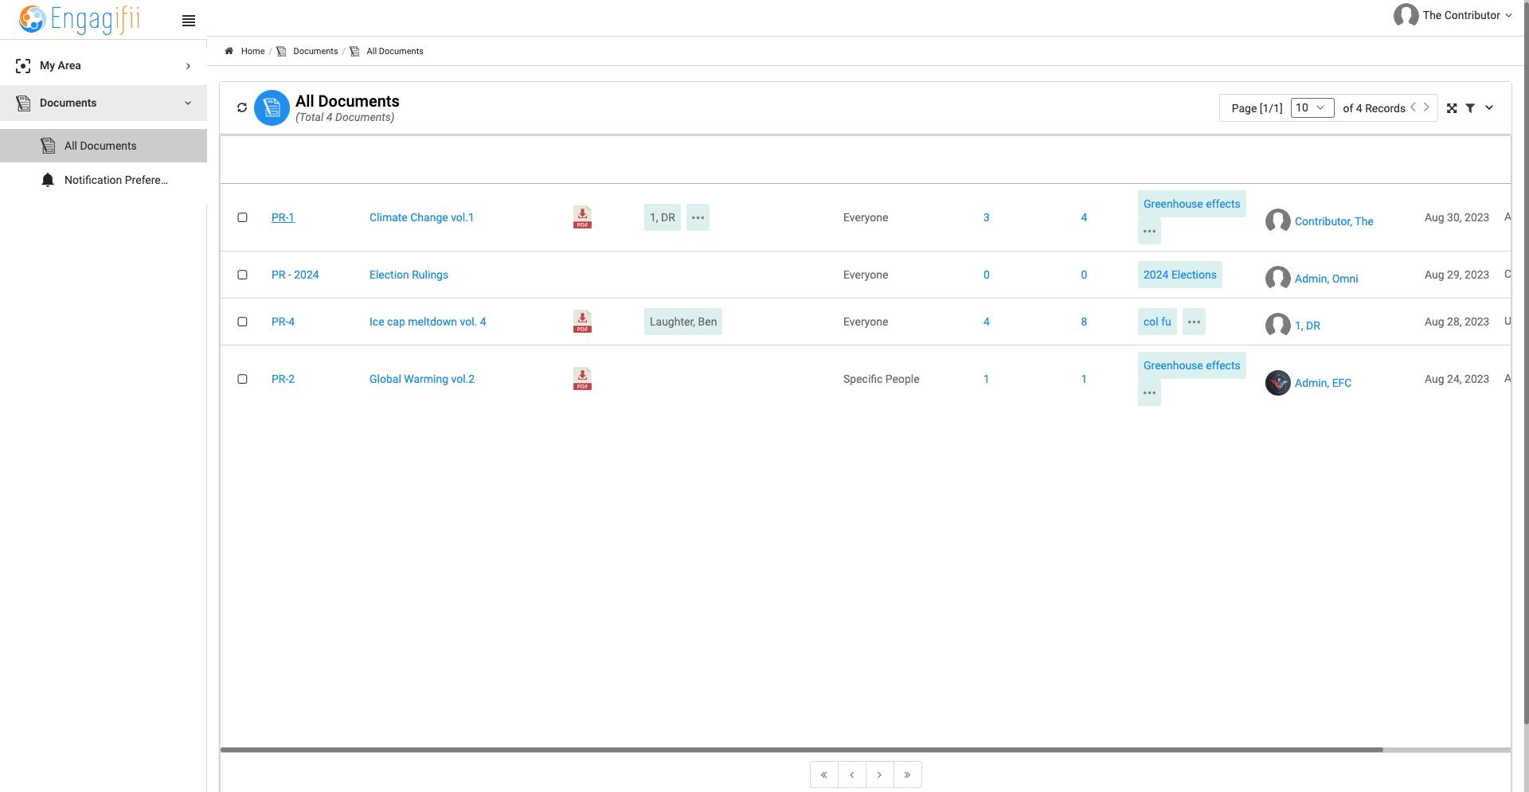1529x792 pixels.
Task: Click the user avatar icon at top right
Action: (x=1406, y=15)
